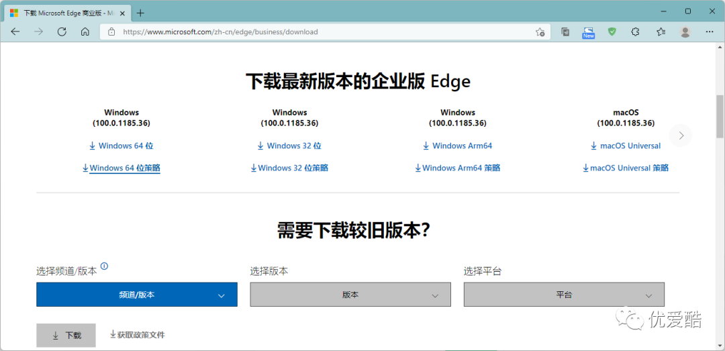This screenshot has height=351, width=725.
Task: Go back to the previous page
Action: pyautogui.click(x=15, y=32)
